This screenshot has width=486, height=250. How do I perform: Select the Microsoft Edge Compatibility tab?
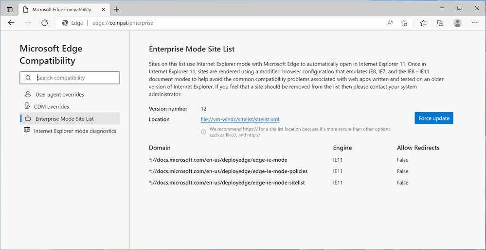[x=64, y=9]
